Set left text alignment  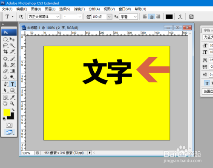click(144, 17)
